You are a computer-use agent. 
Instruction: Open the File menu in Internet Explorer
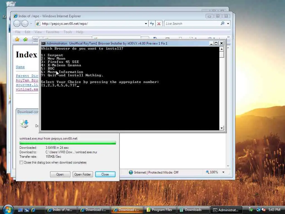click(18, 32)
